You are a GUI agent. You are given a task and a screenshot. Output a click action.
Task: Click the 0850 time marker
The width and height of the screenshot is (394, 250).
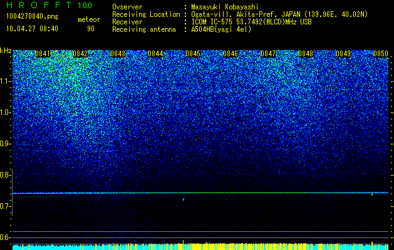[x=381, y=54]
